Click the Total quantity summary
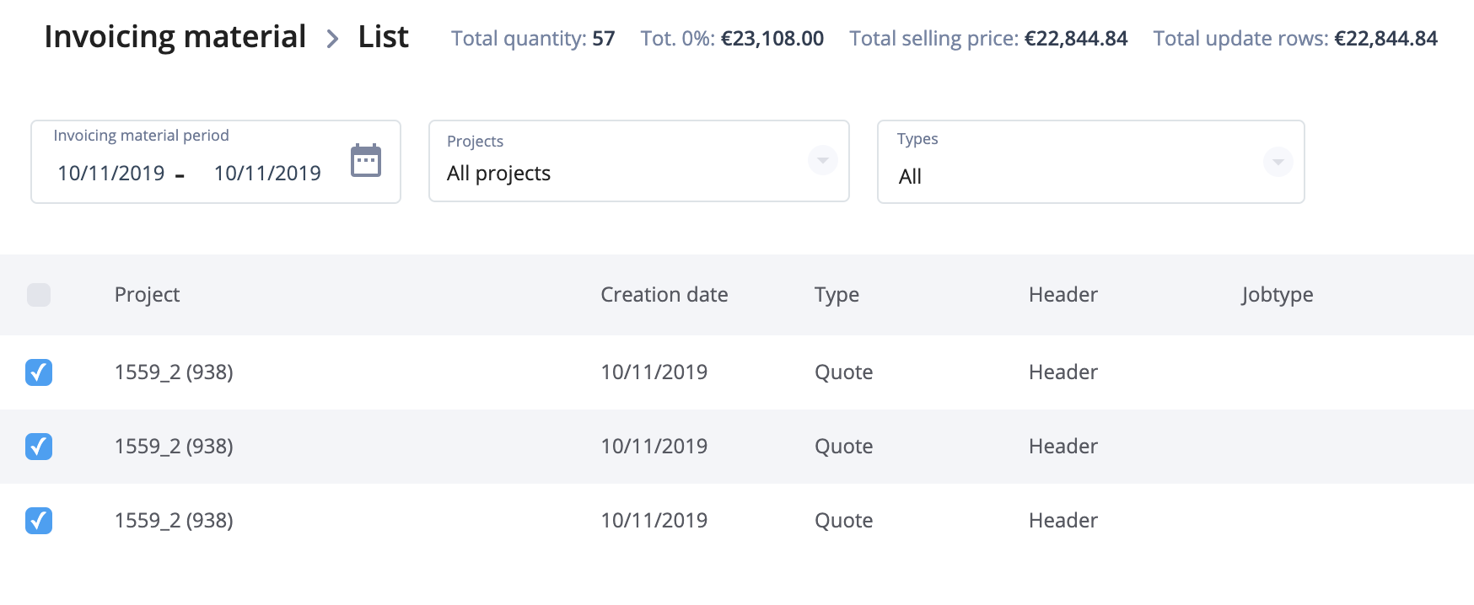This screenshot has height=605, width=1474. tap(533, 39)
